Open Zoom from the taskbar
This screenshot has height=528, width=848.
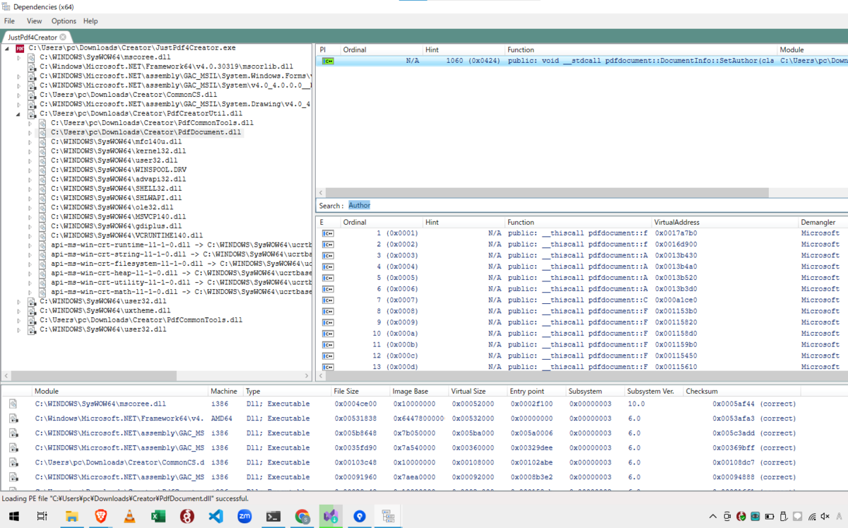click(245, 516)
